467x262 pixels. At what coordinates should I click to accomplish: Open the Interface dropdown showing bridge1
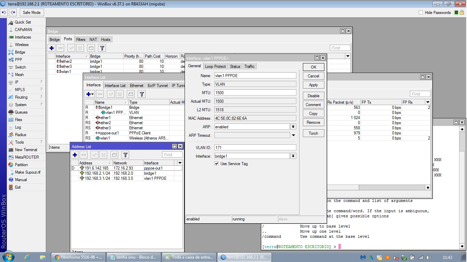coord(293,156)
